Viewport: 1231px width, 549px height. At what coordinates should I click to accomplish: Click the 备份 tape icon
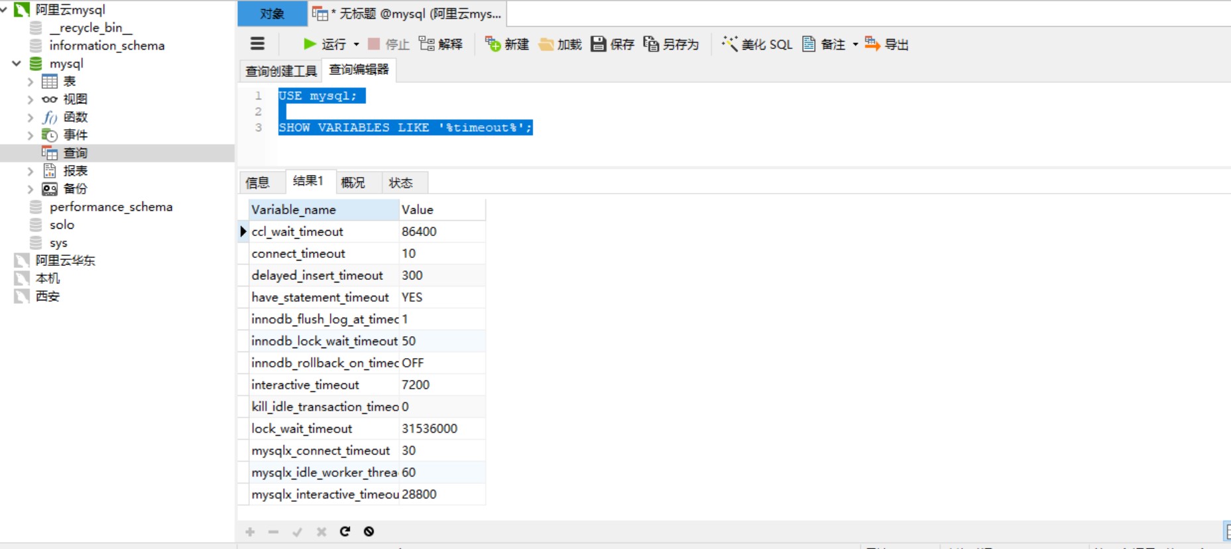coord(50,189)
